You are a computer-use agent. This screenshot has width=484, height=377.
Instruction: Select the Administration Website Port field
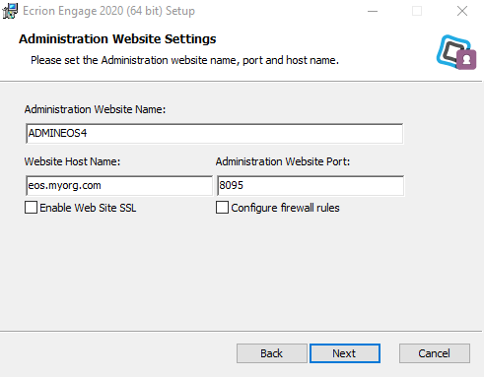tap(311, 186)
